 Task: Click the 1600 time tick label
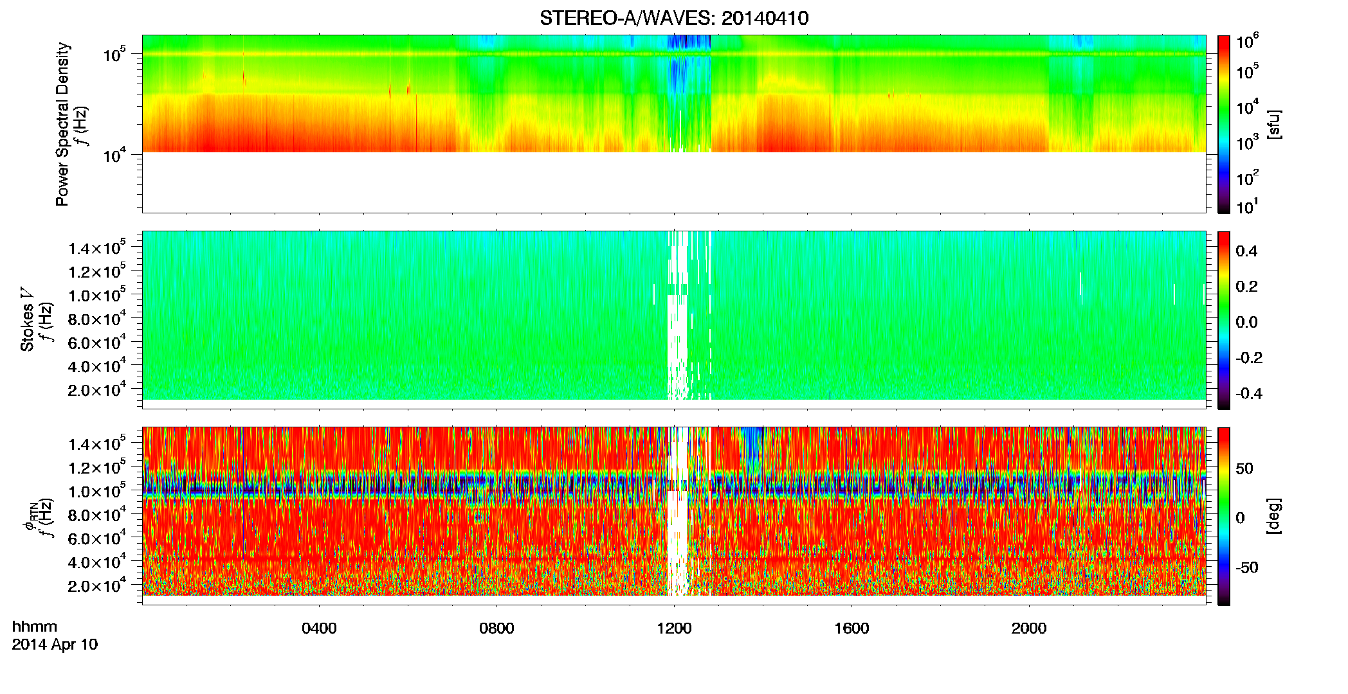click(852, 628)
